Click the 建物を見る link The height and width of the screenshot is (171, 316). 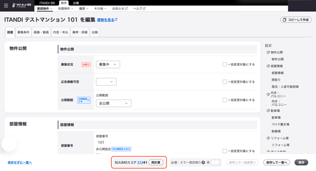pos(107,20)
